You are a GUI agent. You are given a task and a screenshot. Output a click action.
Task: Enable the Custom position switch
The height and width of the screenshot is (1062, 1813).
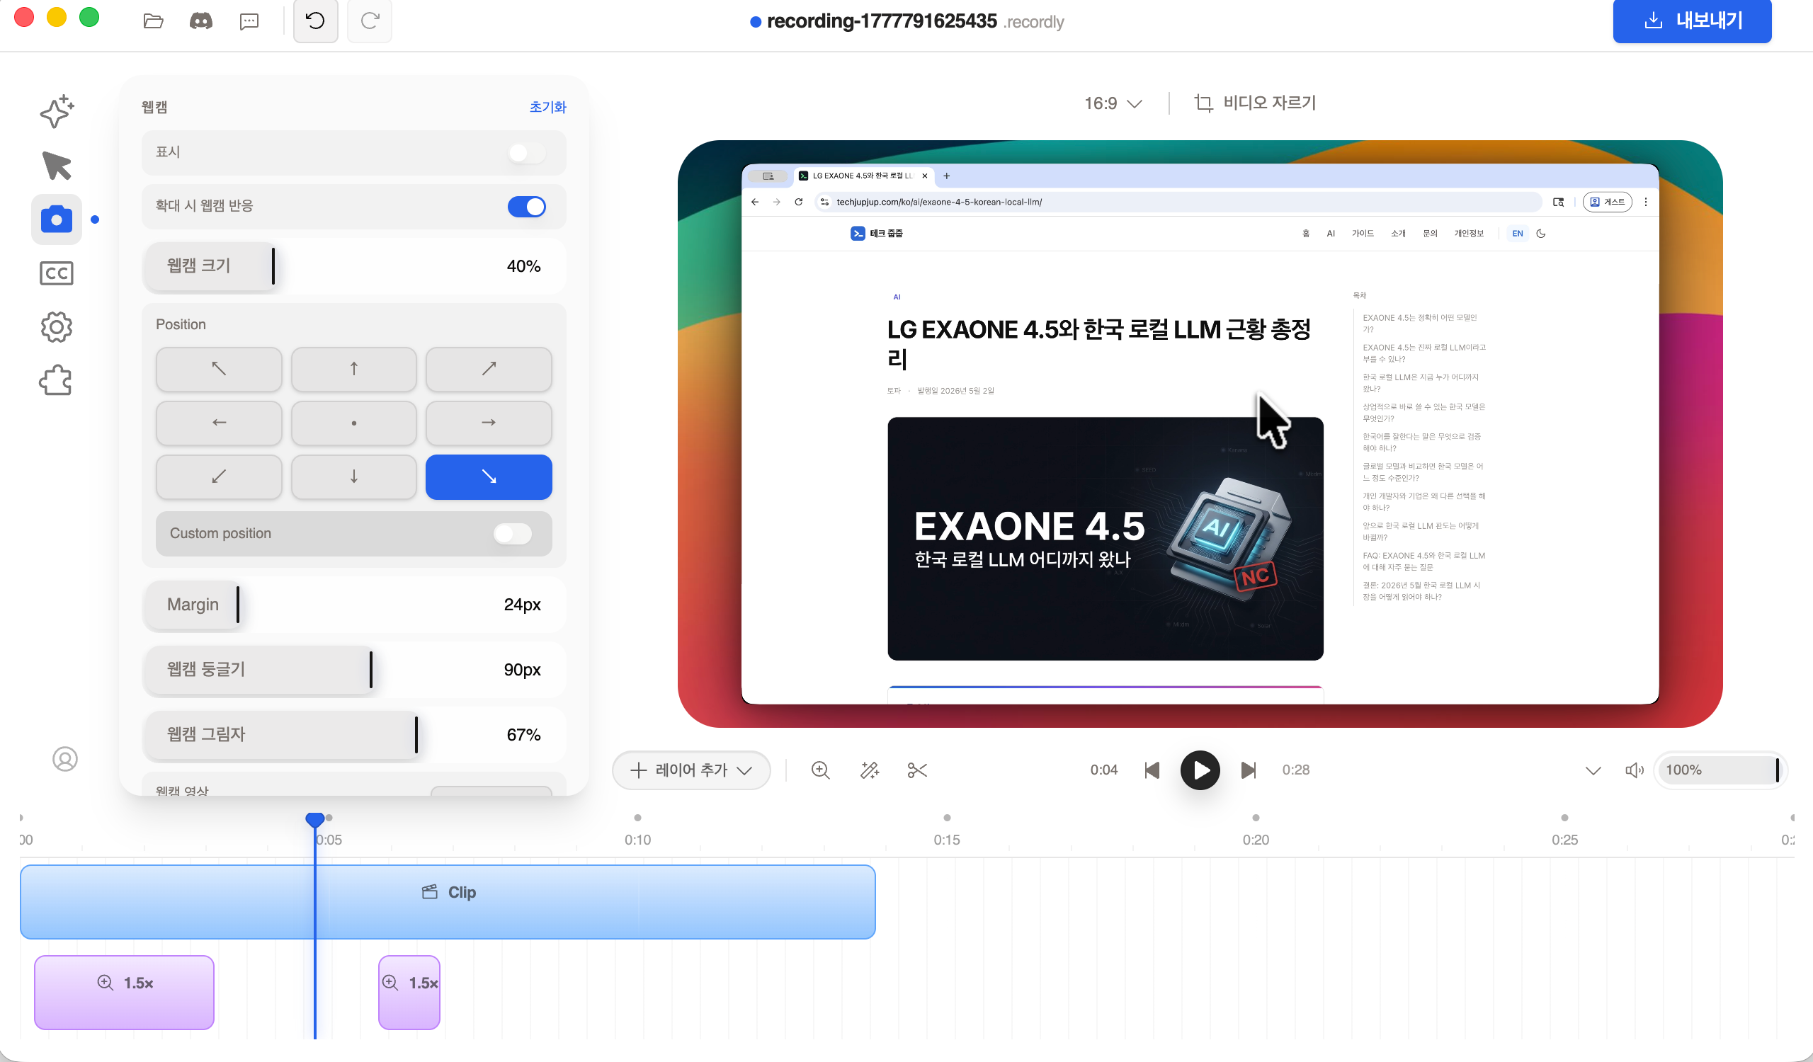click(x=512, y=534)
